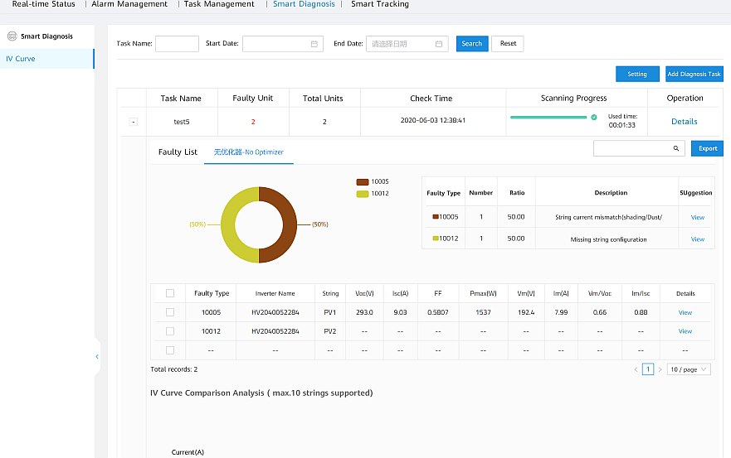Click the Start Date calendar icon

pos(314,44)
